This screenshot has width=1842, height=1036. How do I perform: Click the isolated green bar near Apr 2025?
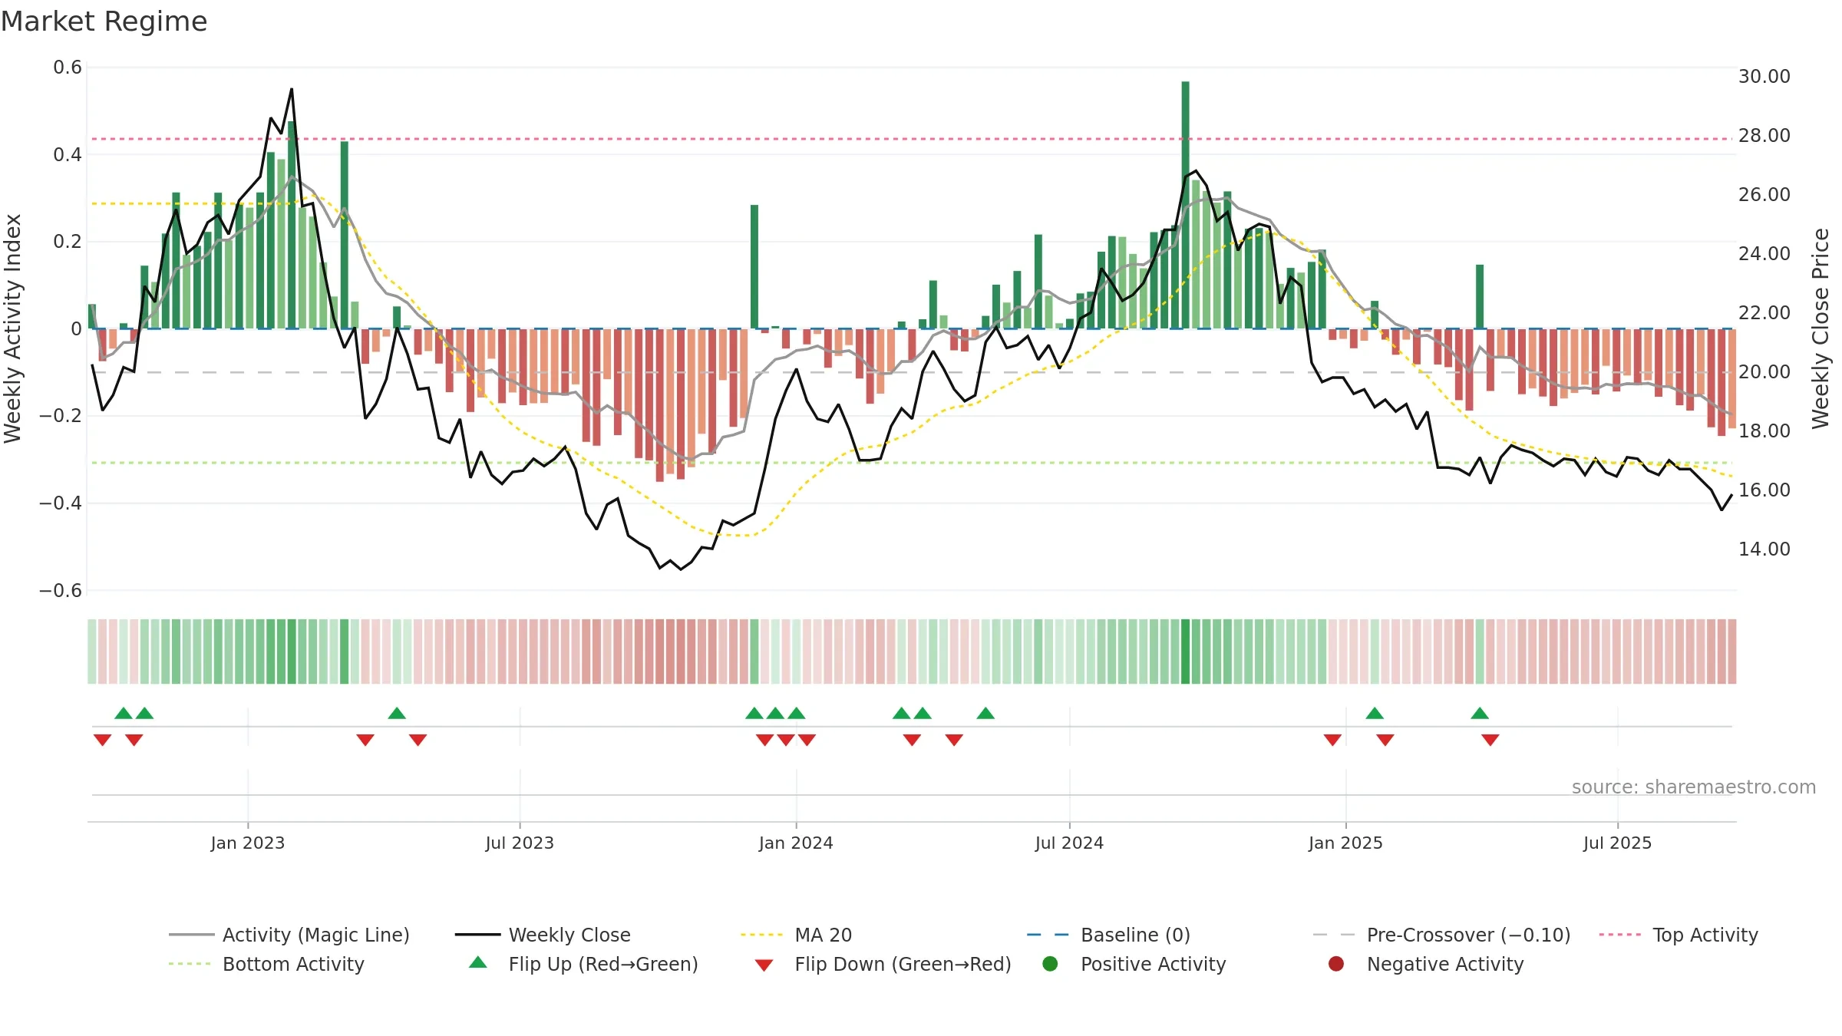tap(1480, 297)
